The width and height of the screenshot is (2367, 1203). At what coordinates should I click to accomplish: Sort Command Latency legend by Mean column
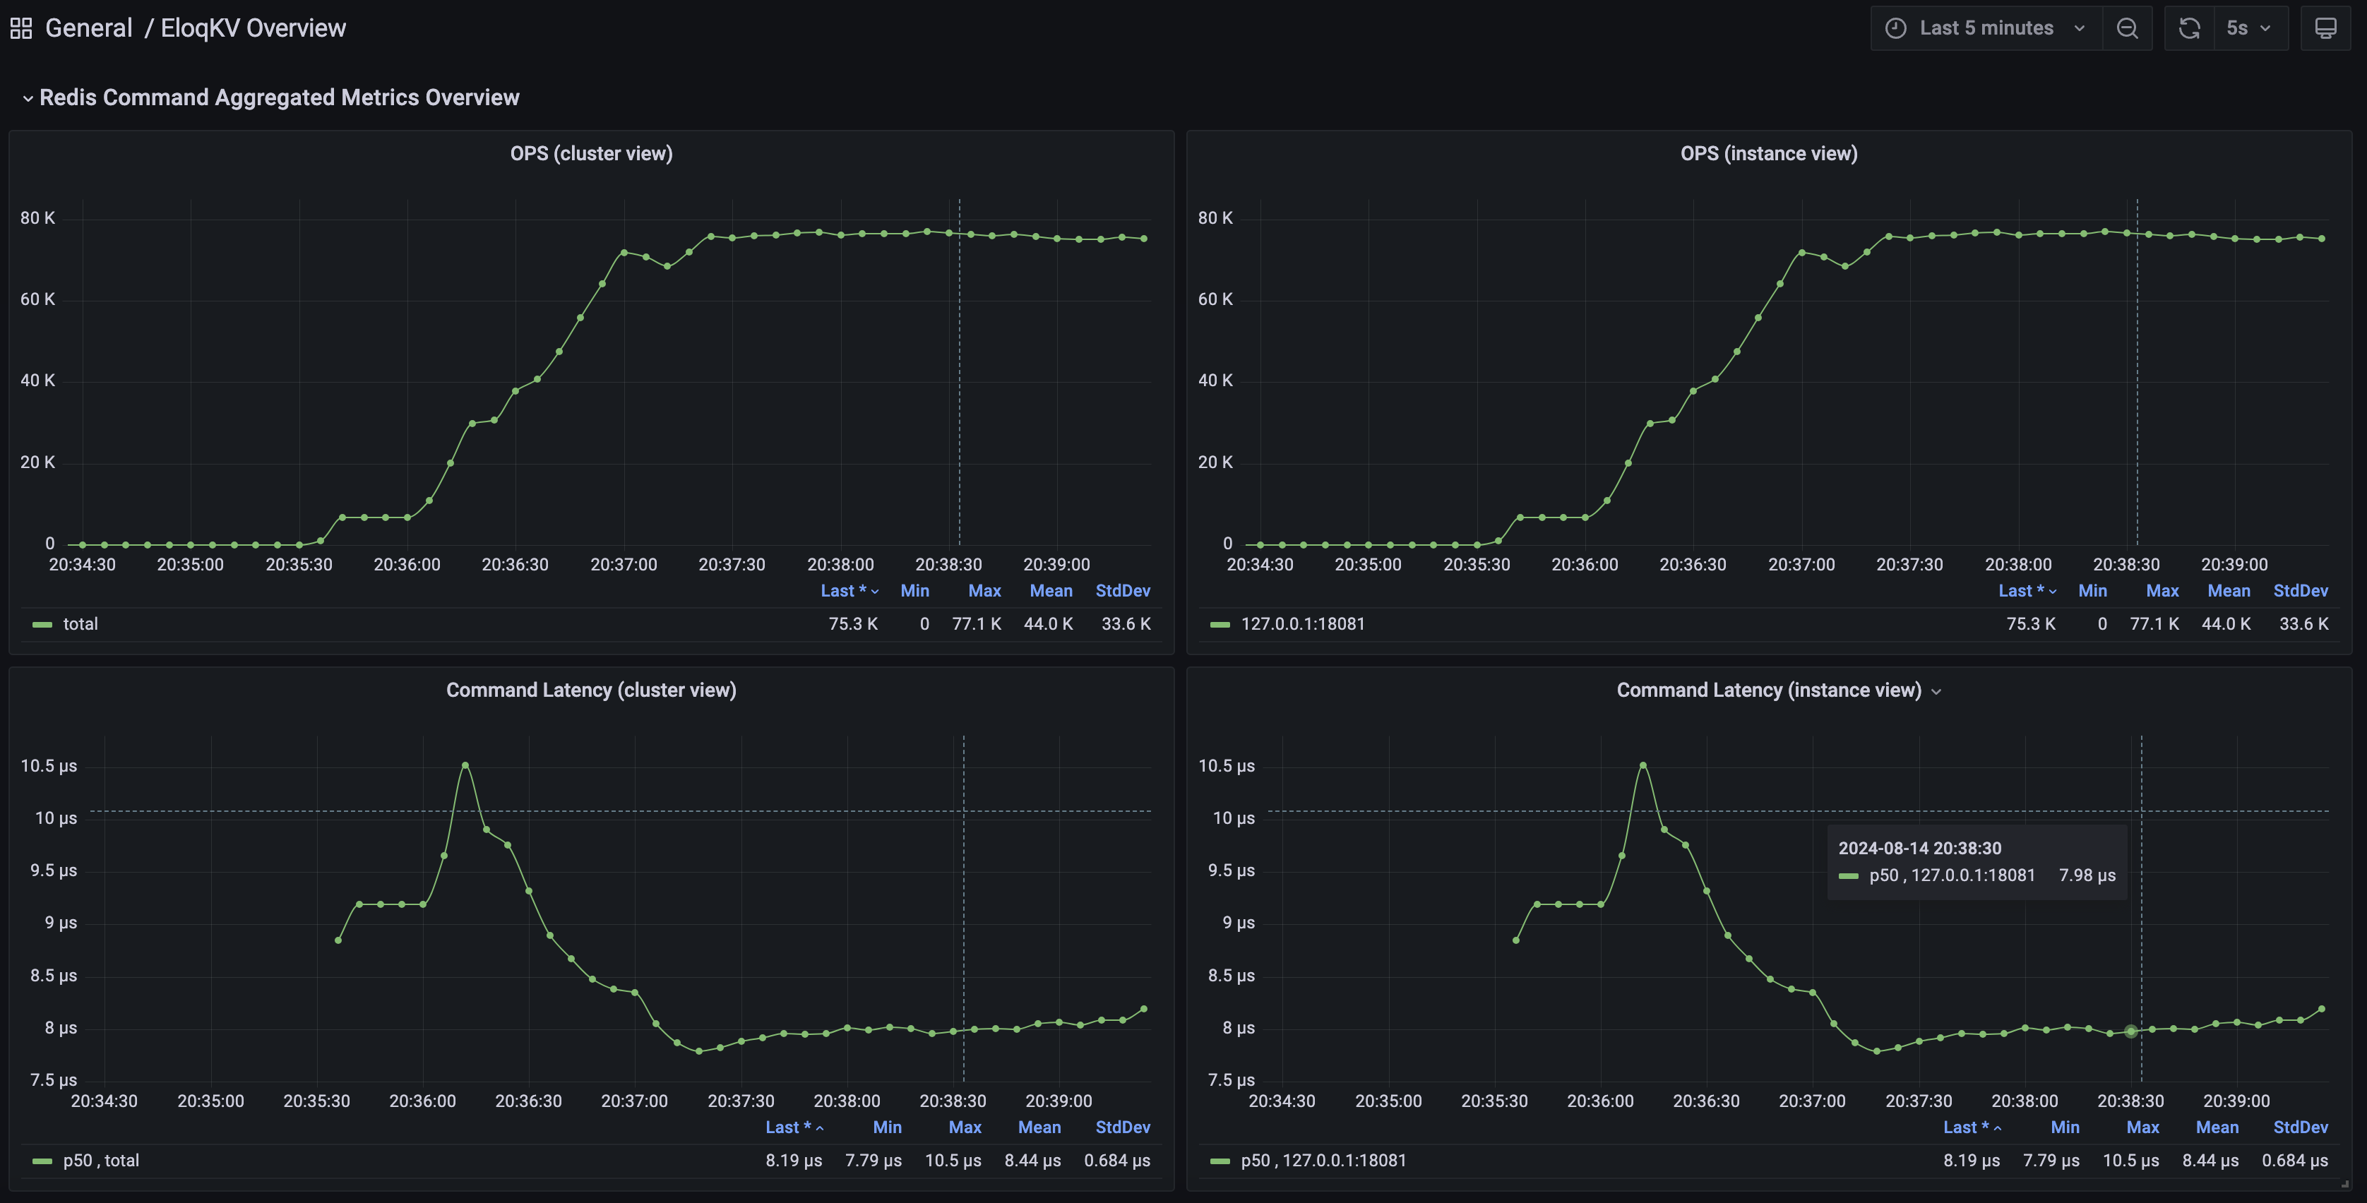pyautogui.click(x=1038, y=1127)
